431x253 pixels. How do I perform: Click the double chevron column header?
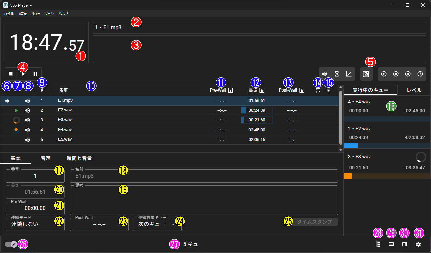328,90
